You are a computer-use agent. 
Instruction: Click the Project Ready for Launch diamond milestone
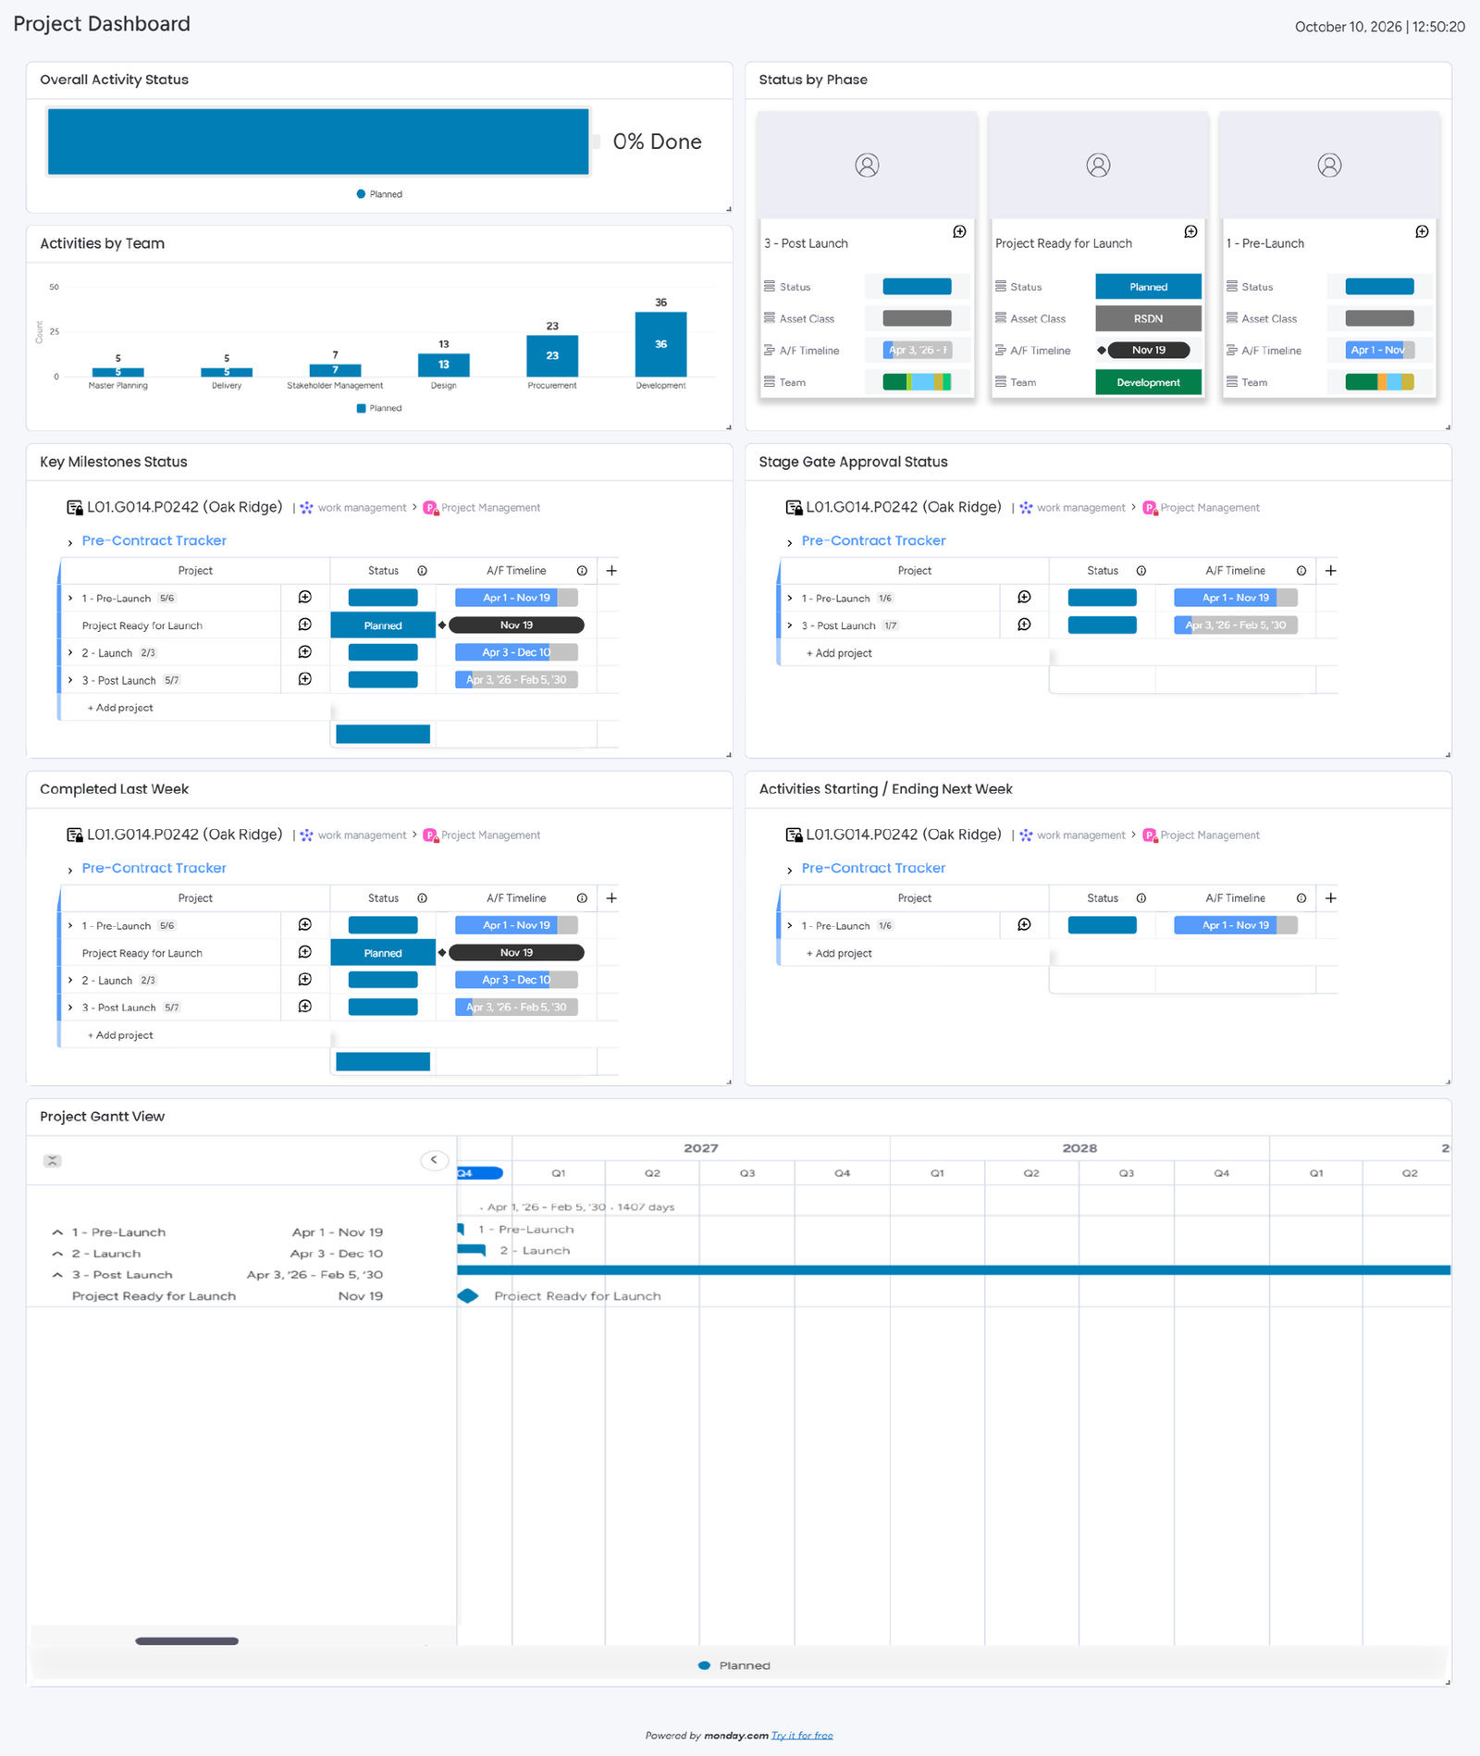pos(468,1296)
